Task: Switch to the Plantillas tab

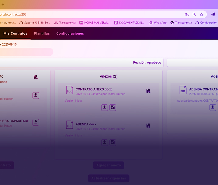Action: (42, 33)
